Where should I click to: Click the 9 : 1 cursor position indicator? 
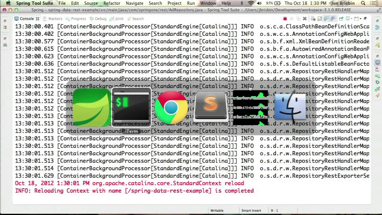tap(275, 211)
